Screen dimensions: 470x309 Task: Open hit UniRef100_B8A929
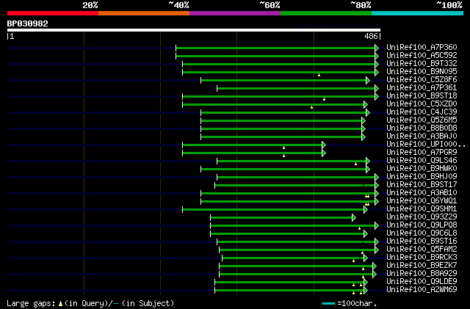tap(422, 274)
